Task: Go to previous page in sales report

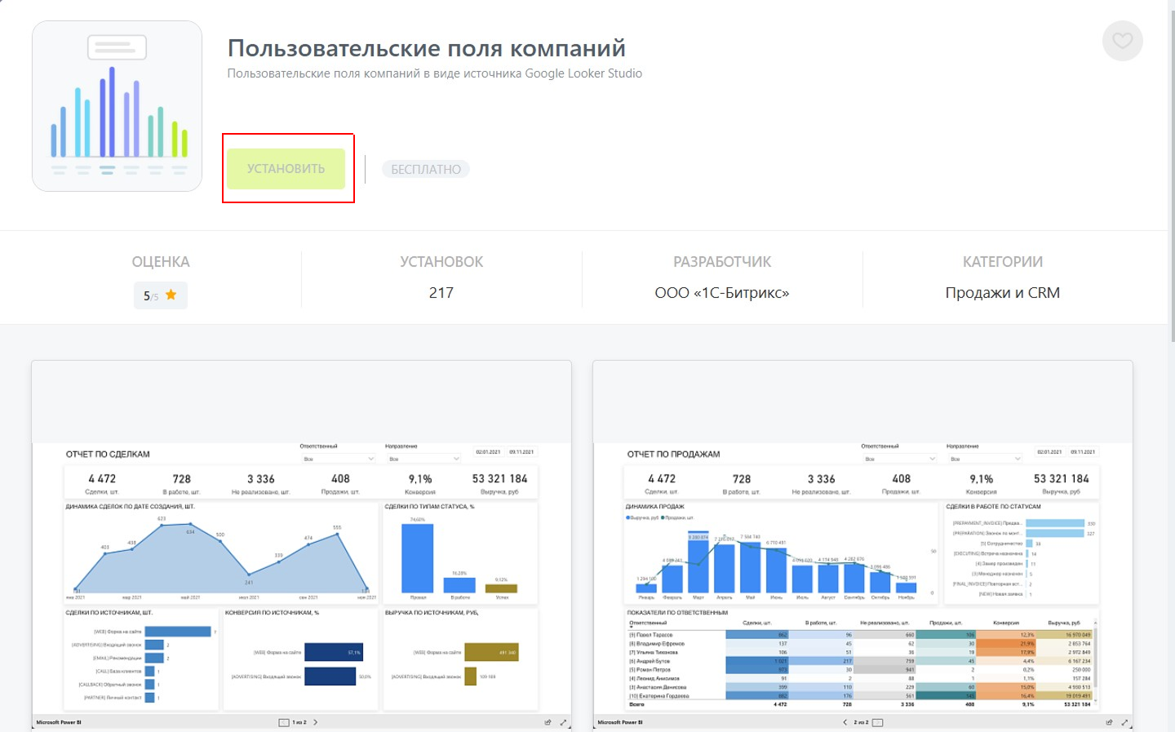Action: coord(845,722)
